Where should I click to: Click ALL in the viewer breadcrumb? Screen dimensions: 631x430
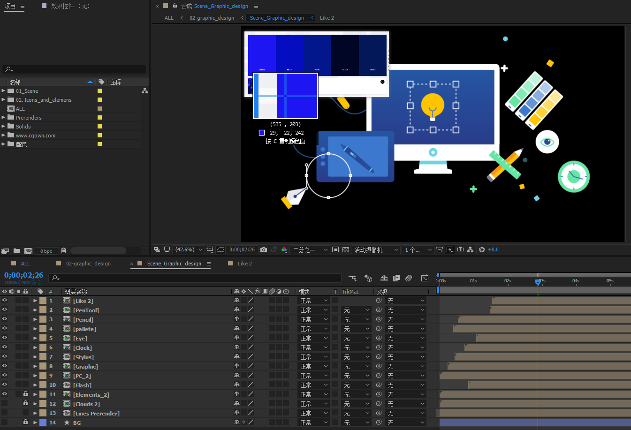(x=169, y=18)
